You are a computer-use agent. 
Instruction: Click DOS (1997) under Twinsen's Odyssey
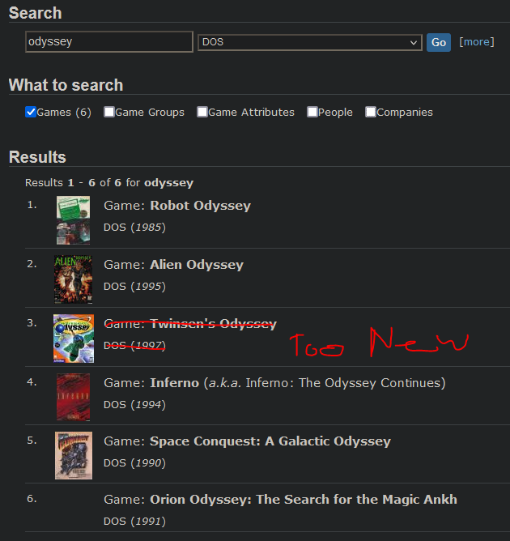pos(135,345)
